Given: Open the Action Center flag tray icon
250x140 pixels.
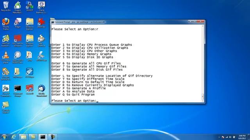Looking at the screenshot, I should coord(223,137).
